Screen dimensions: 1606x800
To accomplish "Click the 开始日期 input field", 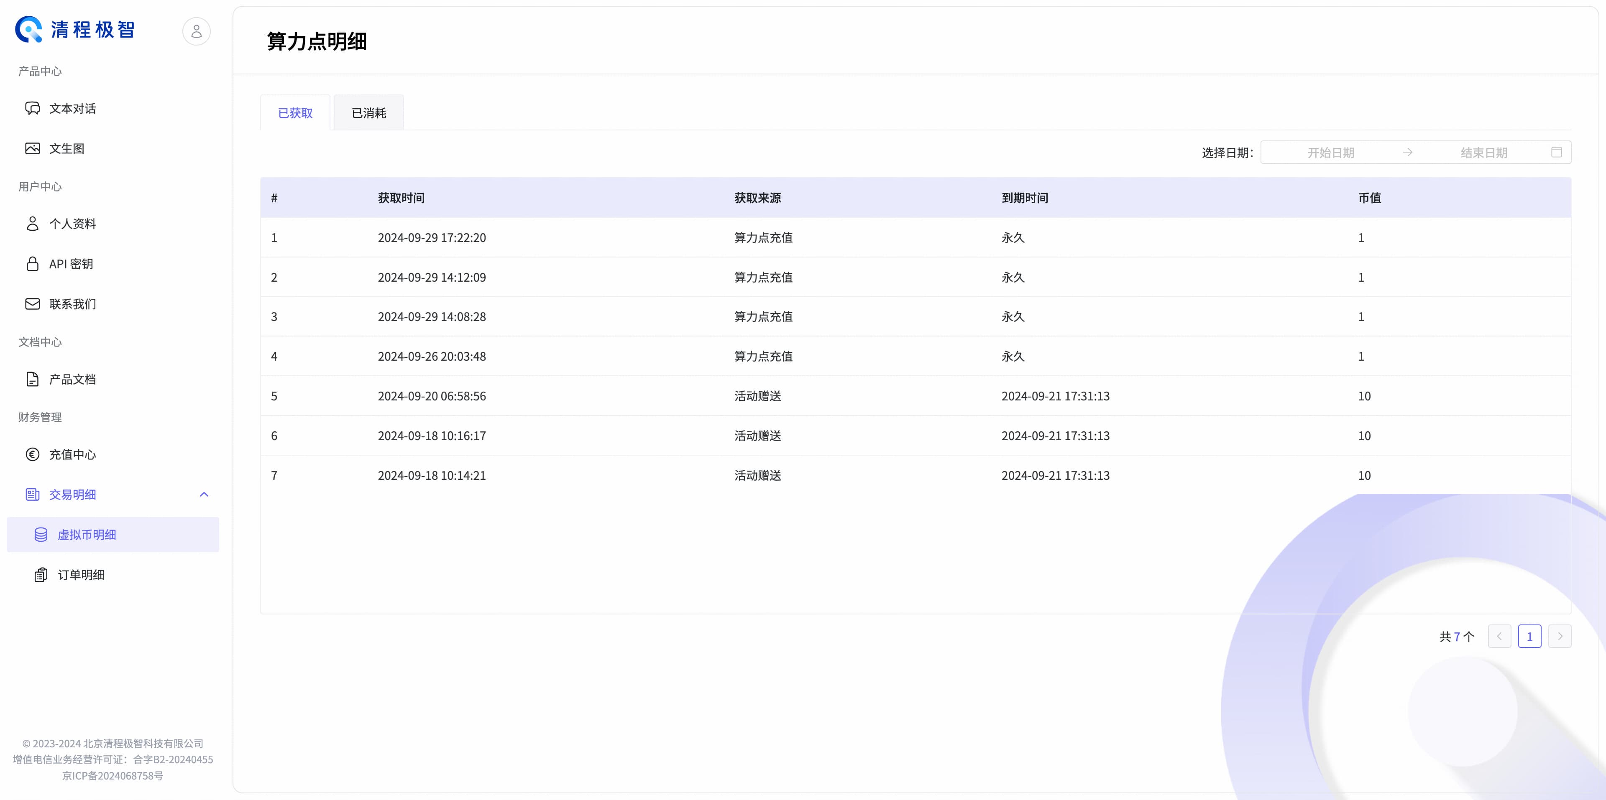I will [x=1330, y=152].
